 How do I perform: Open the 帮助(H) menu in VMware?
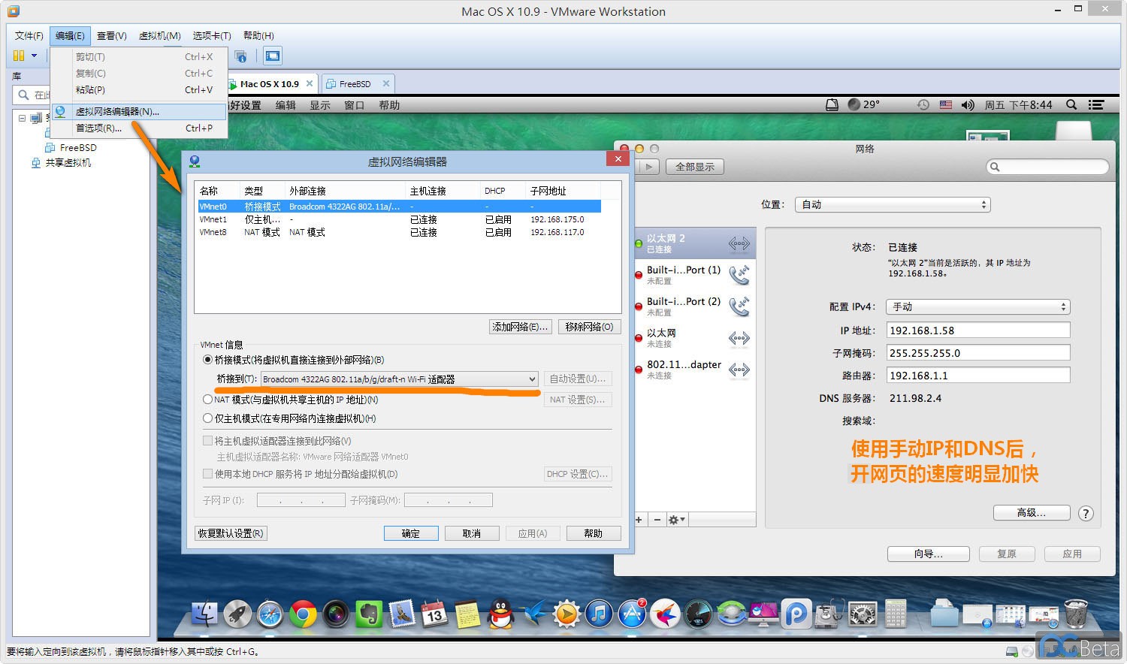pyautogui.click(x=258, y=35)
